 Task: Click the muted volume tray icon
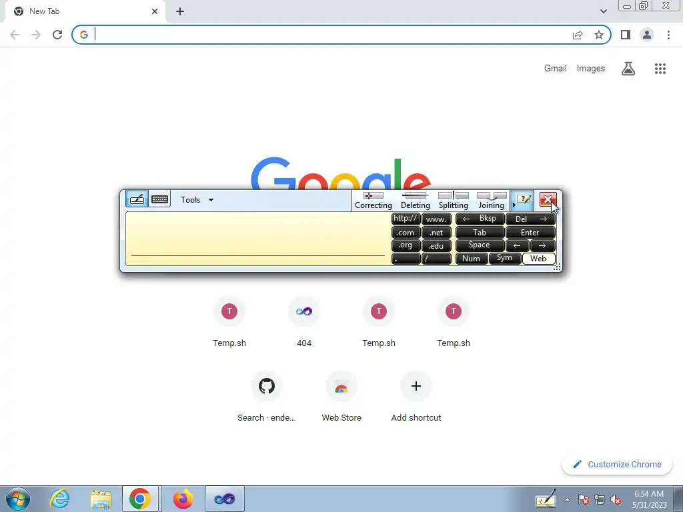pyautogui.click(x=616, y=500)
